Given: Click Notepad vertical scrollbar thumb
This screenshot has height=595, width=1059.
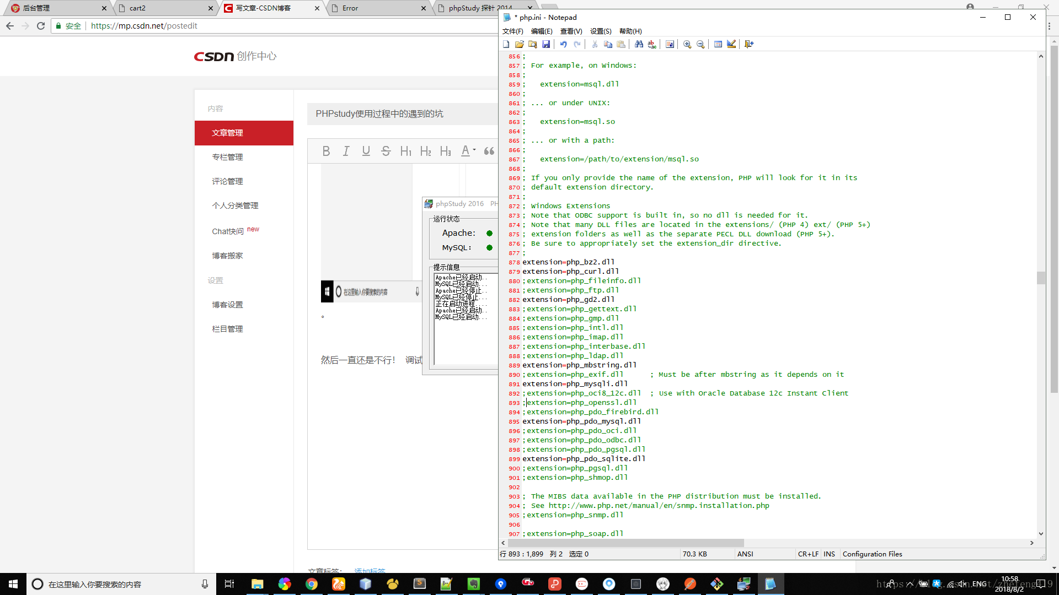Looking at the screenshot, I should tap(1041, 278).
